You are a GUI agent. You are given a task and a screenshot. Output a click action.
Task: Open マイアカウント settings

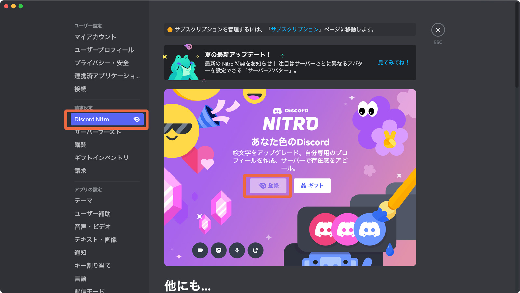pyautogui.click(x=95, y=37)
